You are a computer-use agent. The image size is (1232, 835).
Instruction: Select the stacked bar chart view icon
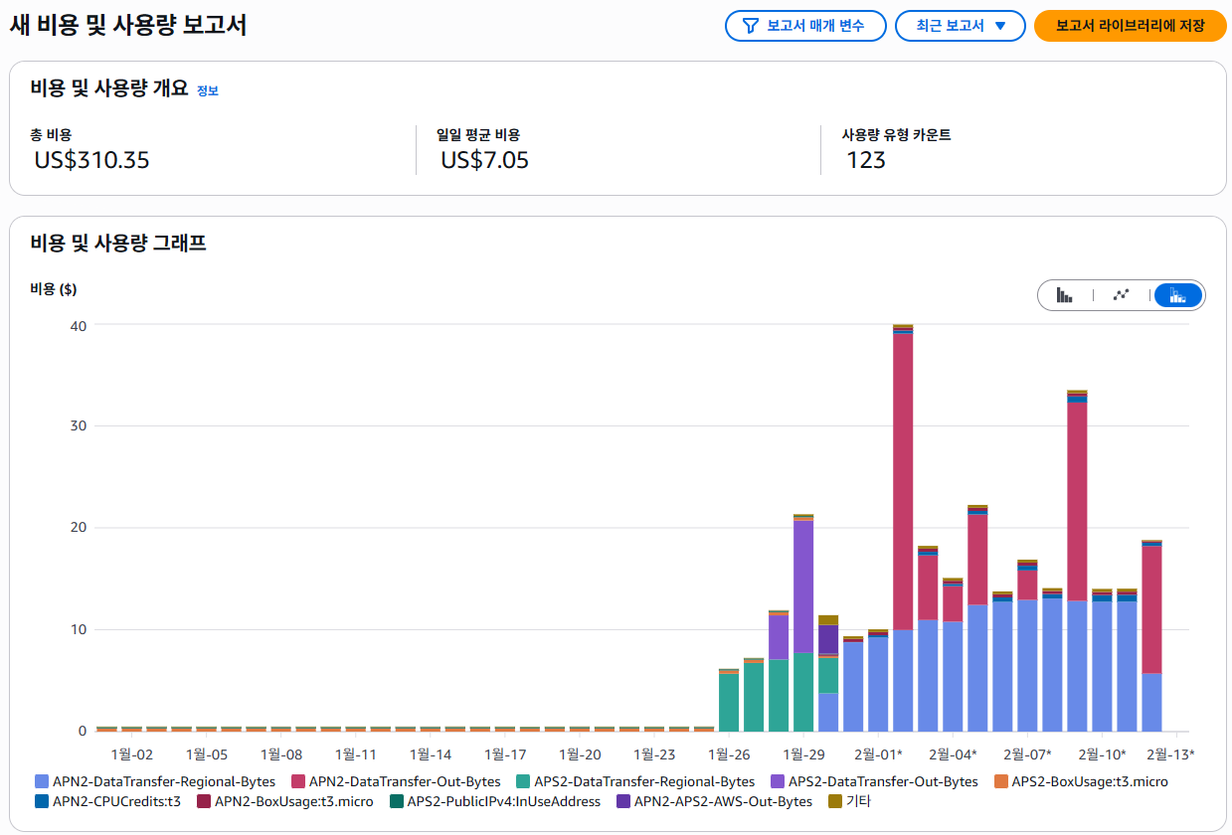coord(1176,294)
